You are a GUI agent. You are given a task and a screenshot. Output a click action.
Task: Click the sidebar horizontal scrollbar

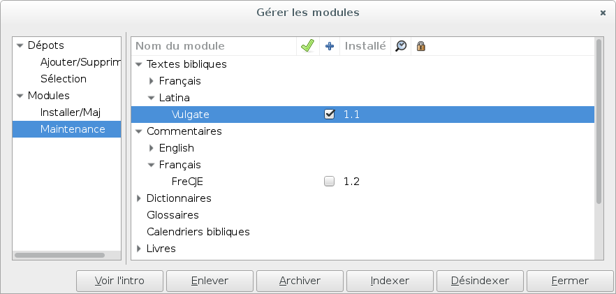point(60,255)
